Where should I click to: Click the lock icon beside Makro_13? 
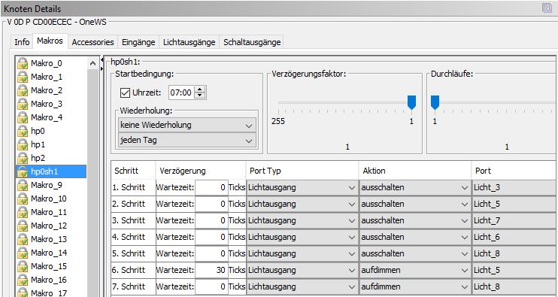(x=23, y=239)
